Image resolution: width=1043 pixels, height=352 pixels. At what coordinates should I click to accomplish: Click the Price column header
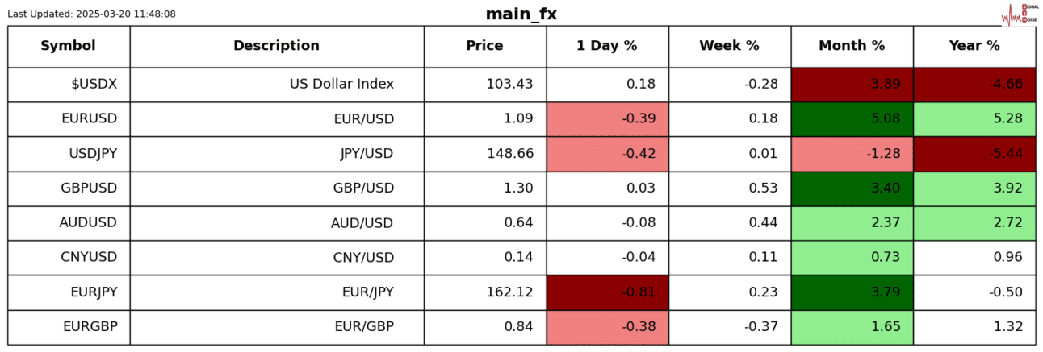[484, 46]
